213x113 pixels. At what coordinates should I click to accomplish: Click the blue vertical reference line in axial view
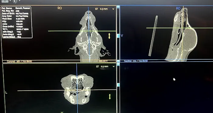pos(77,88)
